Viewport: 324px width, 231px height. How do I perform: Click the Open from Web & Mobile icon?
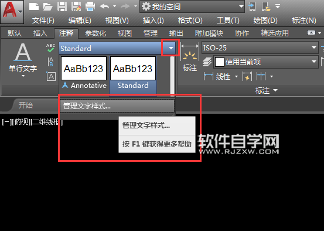[252, 6]
